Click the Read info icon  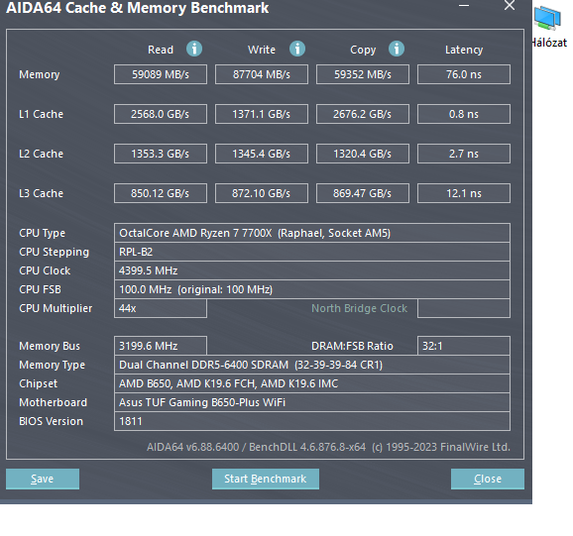(194, 49)
